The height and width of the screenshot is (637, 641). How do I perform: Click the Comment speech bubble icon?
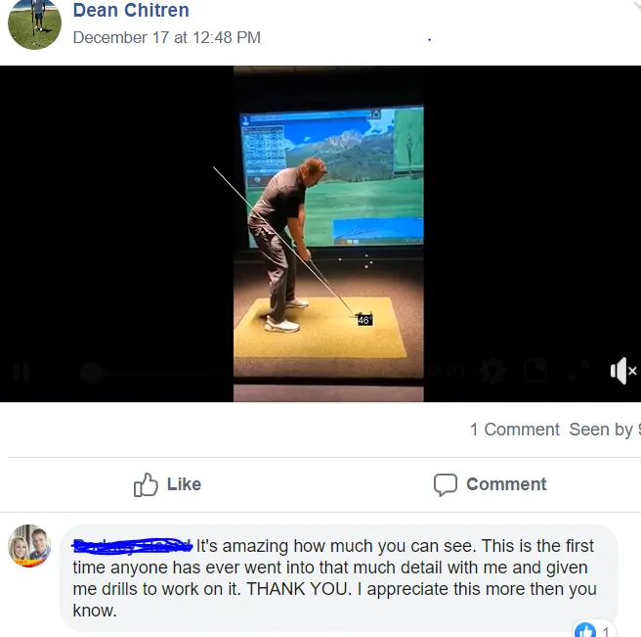[x=446, y=484]
